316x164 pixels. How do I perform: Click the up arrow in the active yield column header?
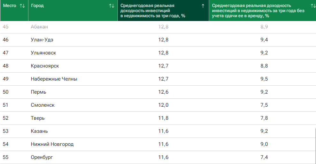203,6
